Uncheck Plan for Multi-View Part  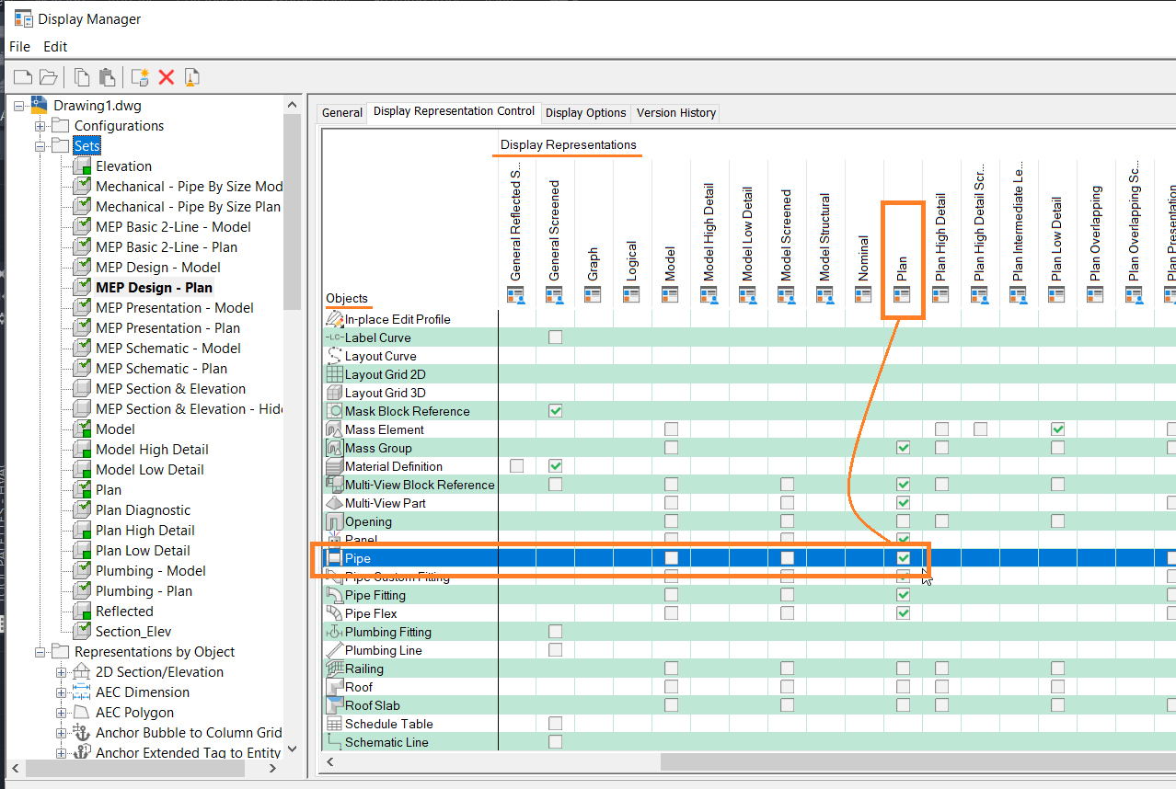903,503
